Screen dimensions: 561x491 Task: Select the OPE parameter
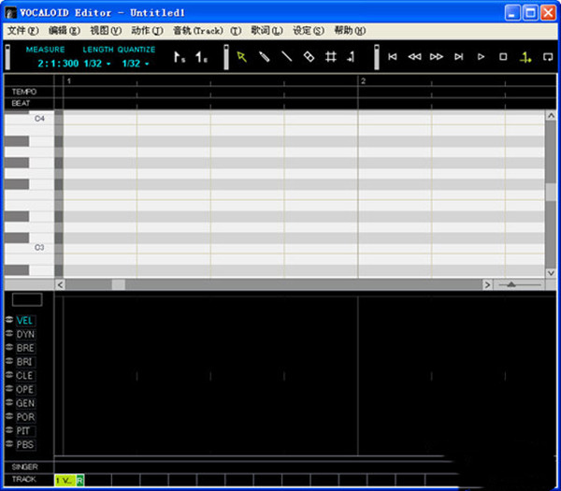click(x=25, y=389)
